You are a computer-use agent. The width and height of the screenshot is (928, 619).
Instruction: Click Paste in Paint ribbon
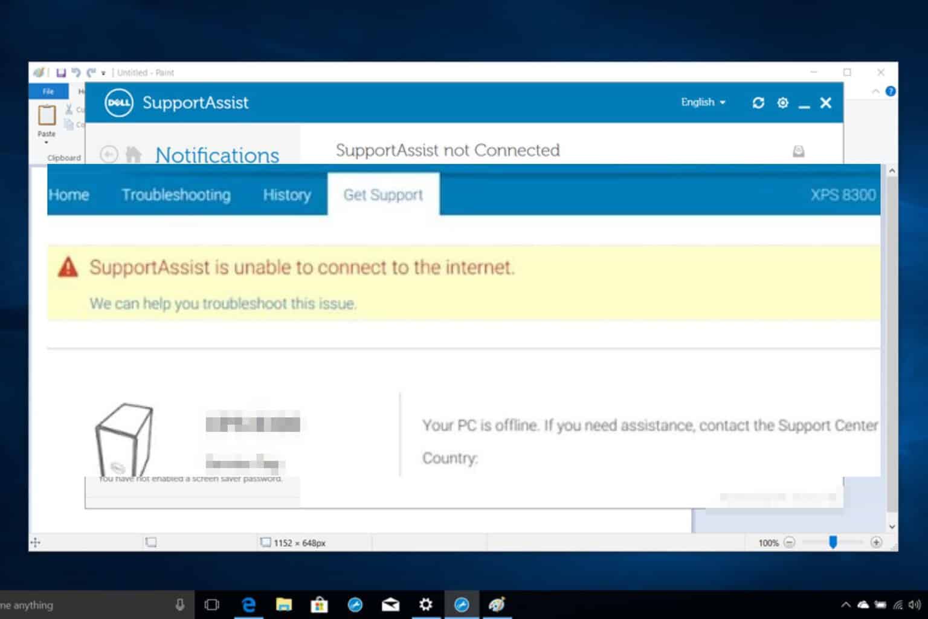(47, 121)
